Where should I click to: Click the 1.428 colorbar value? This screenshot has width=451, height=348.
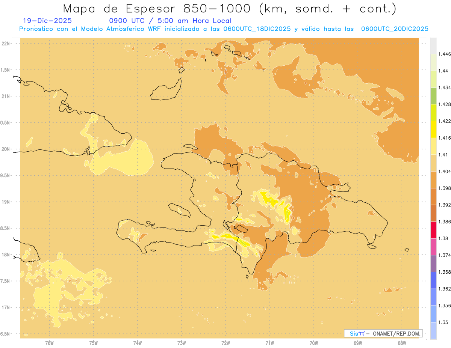[445, 104]
